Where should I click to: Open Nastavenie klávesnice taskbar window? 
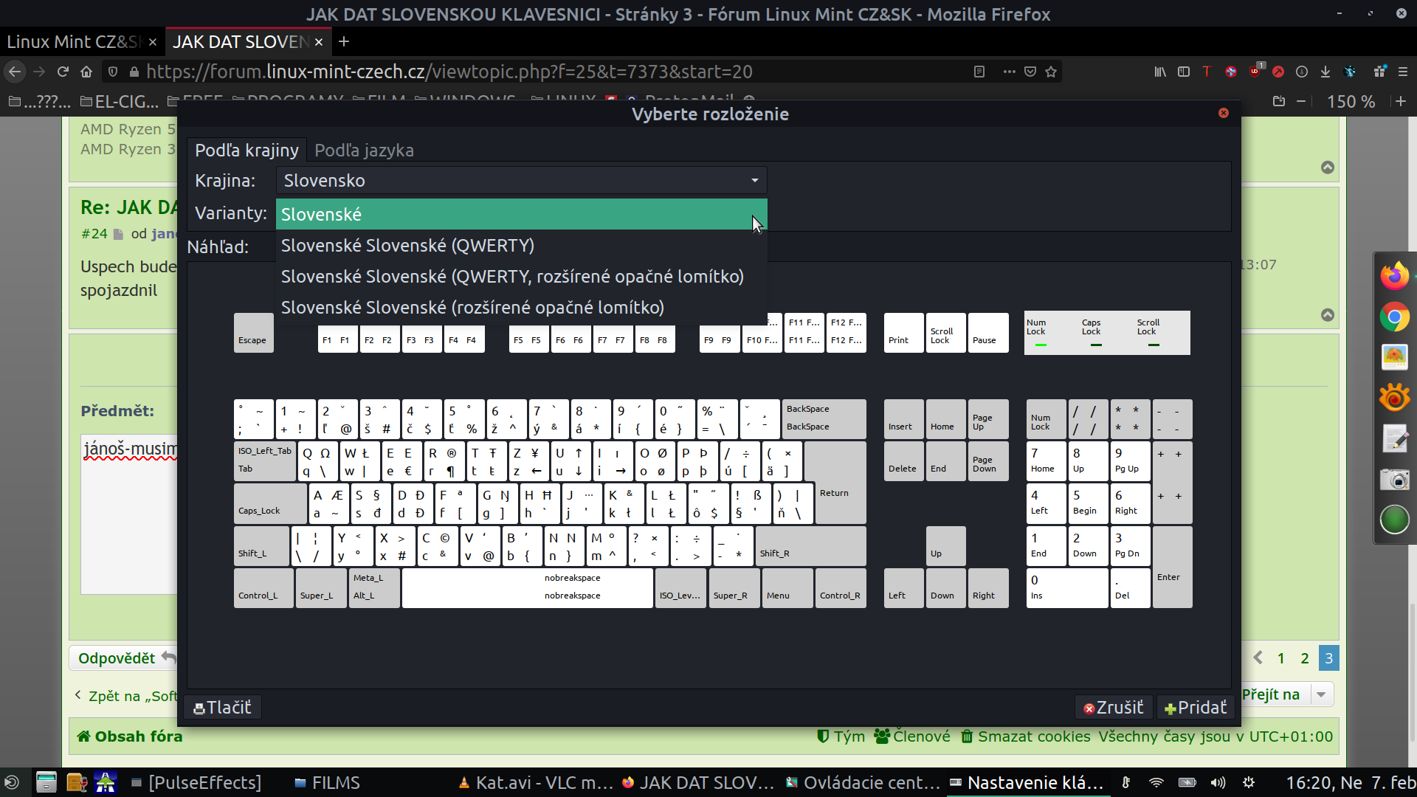pos(1026,782)
